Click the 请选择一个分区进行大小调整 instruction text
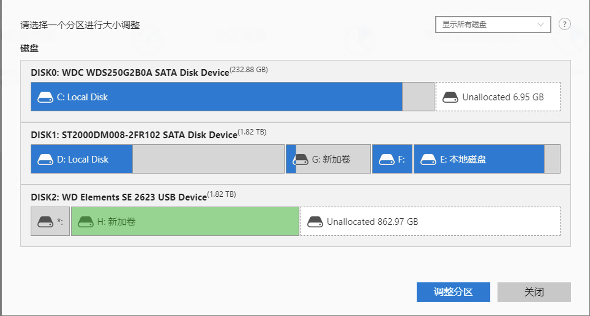 (80, 25)
